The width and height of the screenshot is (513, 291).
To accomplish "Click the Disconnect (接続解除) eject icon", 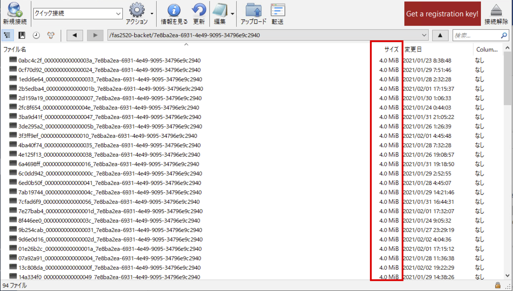I will click(x=496, y=10).
